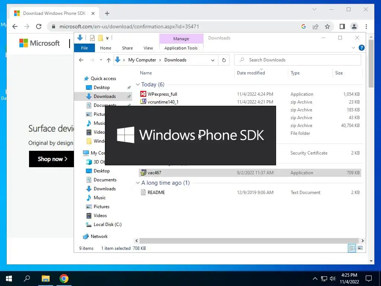The height and width of the screenshot is (286, 381).
Task: Select the vac467 application icon
Action: coord(143,173)
